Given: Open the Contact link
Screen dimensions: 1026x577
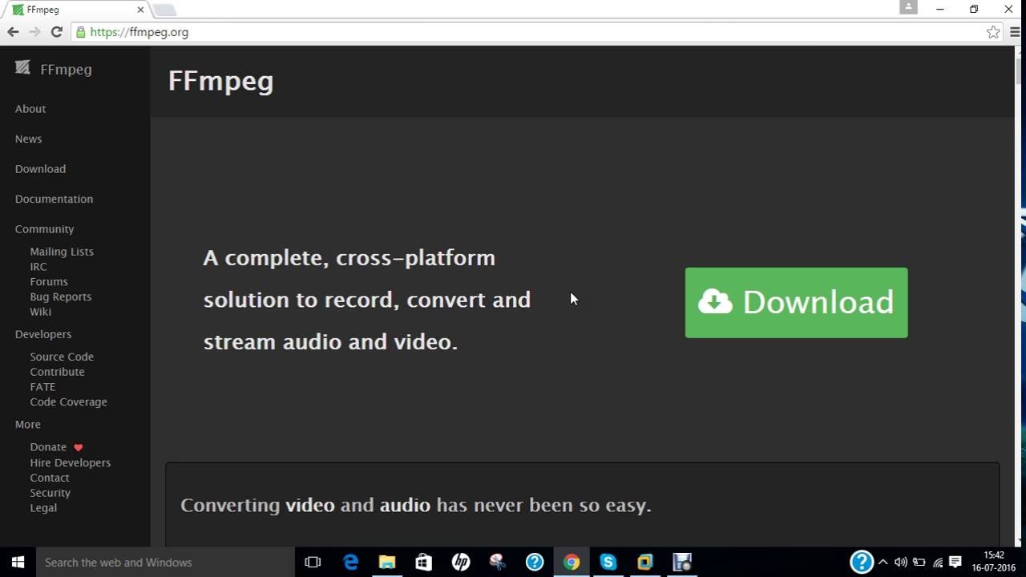Looking at the screenshot, I should pos(50,478).
